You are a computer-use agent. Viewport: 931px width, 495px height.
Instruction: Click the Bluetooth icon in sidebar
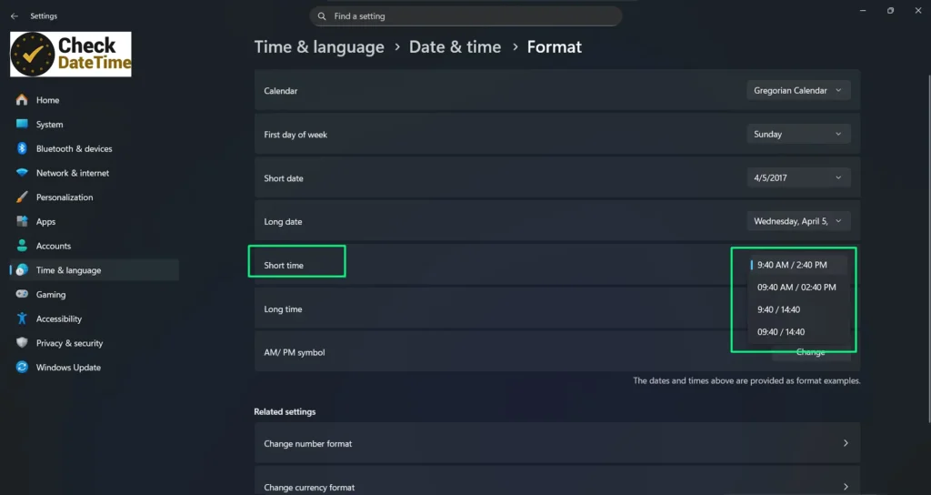22,148
